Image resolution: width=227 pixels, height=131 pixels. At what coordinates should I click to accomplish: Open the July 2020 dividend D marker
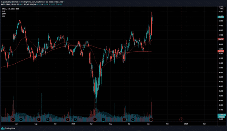click(x=133, y=119)
